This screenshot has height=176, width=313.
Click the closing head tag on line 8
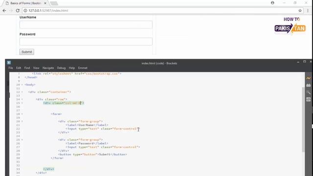31,77
